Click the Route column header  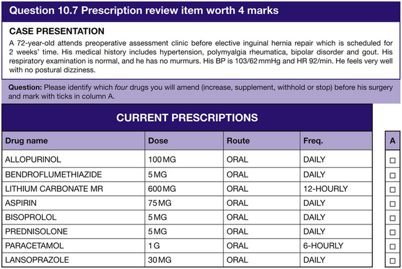(x=238, y=140)
